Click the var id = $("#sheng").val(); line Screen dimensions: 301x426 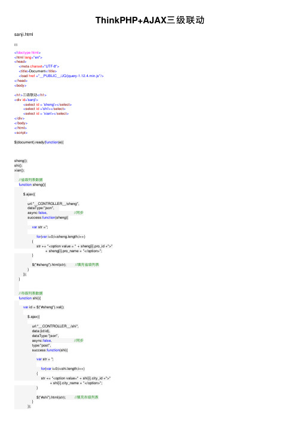(x=44, y=307)
